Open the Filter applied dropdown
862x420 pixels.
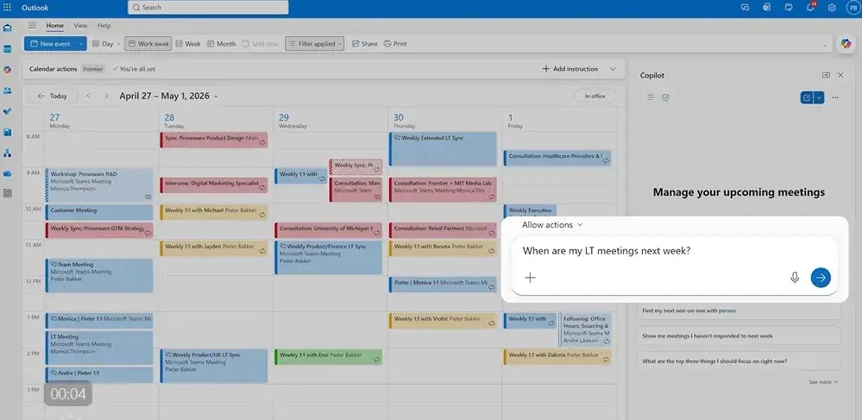(314, 44)
